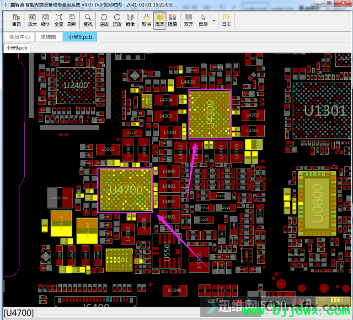Screen dimensions: 353x320
Task: Click 取消 to clear highlights
Action: [146, 20]
